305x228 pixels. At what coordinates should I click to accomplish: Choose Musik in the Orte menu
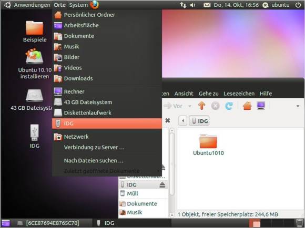(107, 47)
